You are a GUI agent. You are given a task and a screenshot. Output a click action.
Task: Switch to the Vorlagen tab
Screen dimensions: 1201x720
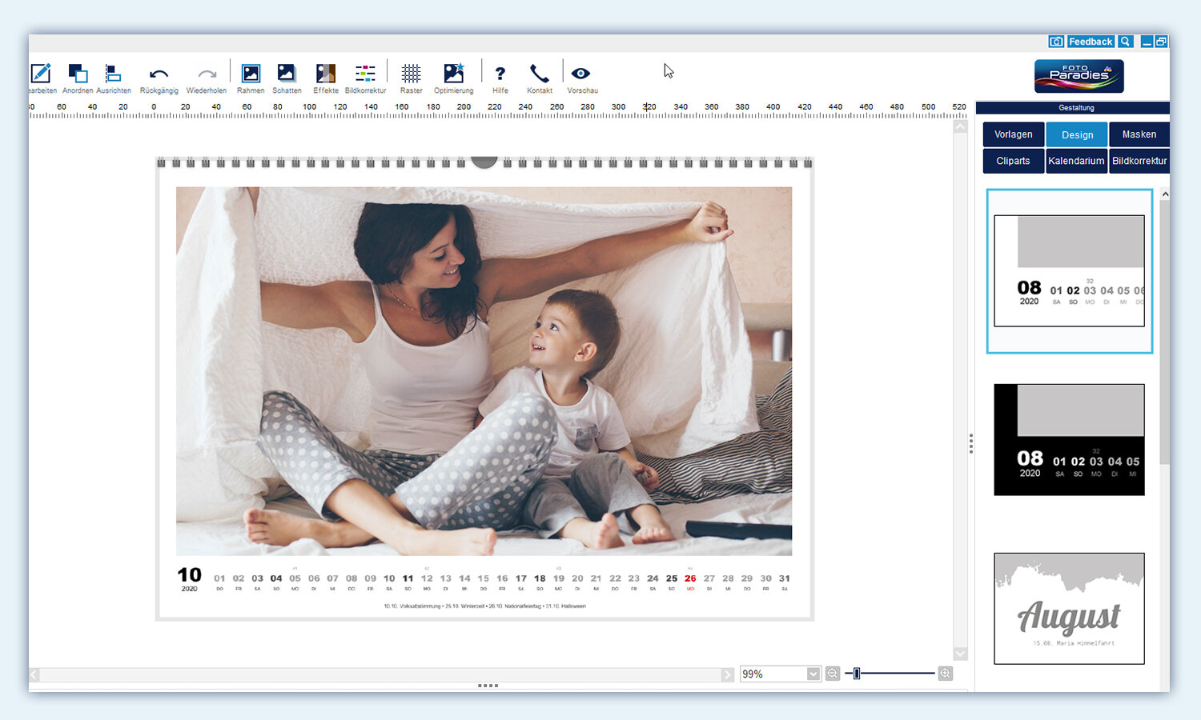(1013, 134)
